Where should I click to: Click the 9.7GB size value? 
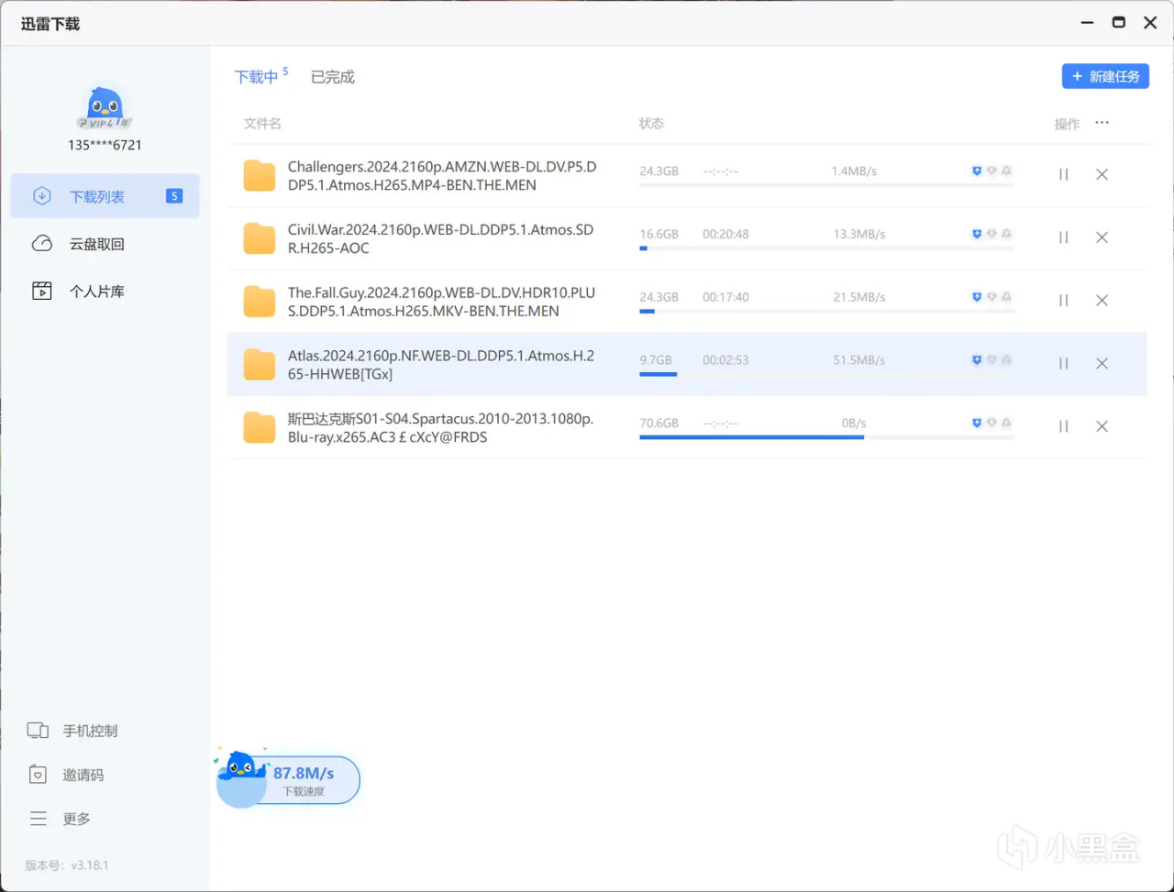(x=656, y=360)
